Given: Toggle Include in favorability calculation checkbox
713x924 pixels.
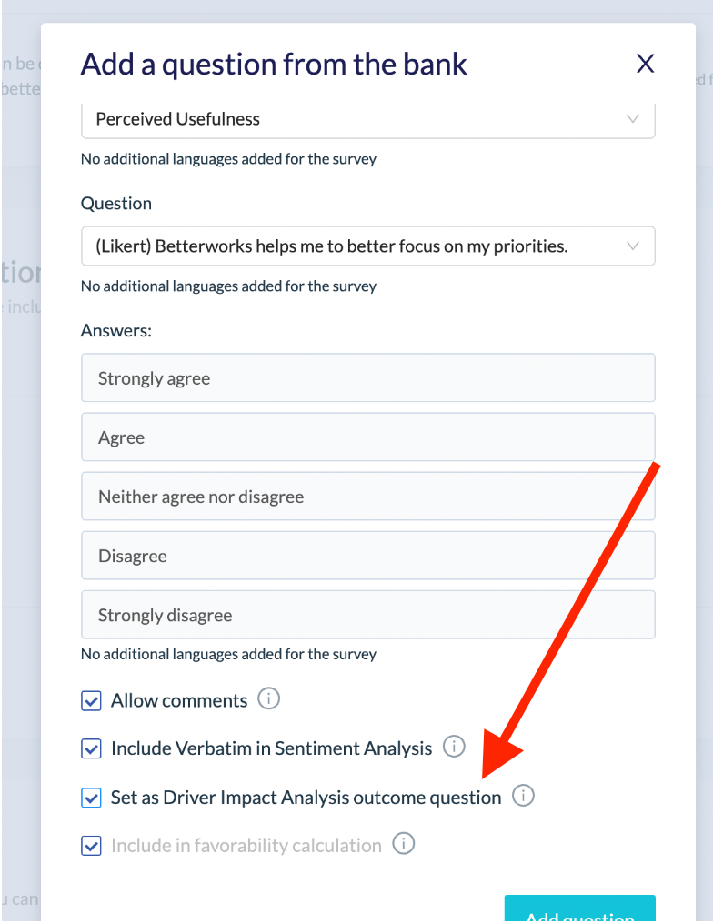Looking at the screenshot, I should coord(91,846).
